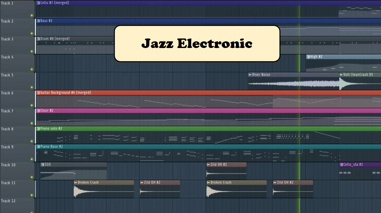
Task: Click the Choir #2 pattern clip icon
Action: tap(38, 111)
